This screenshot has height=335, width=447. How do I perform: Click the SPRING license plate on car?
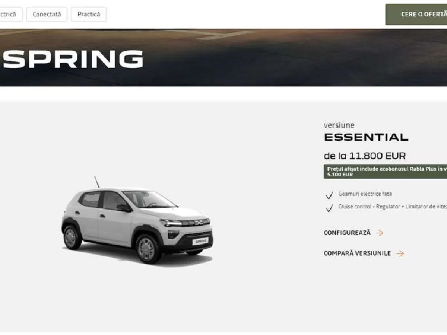pos(200,241)
